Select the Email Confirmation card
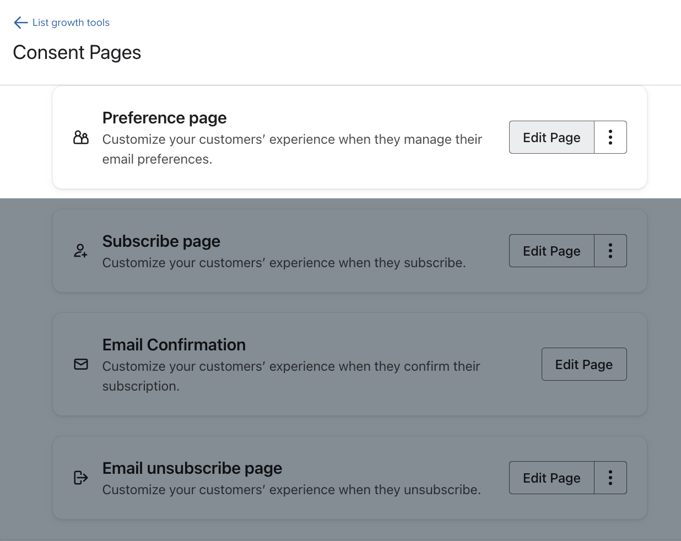 pyautogui.click(x=303, y=364)
